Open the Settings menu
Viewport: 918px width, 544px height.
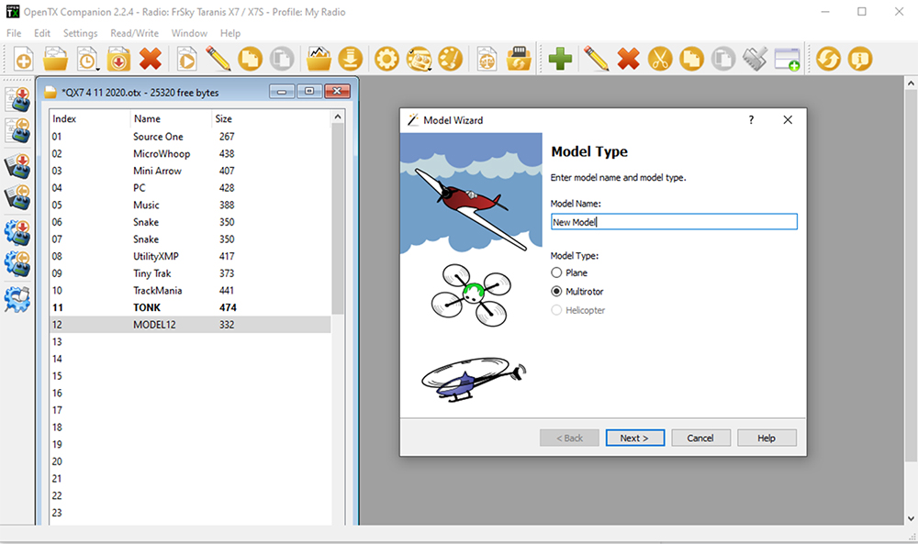tap(80, 33)
